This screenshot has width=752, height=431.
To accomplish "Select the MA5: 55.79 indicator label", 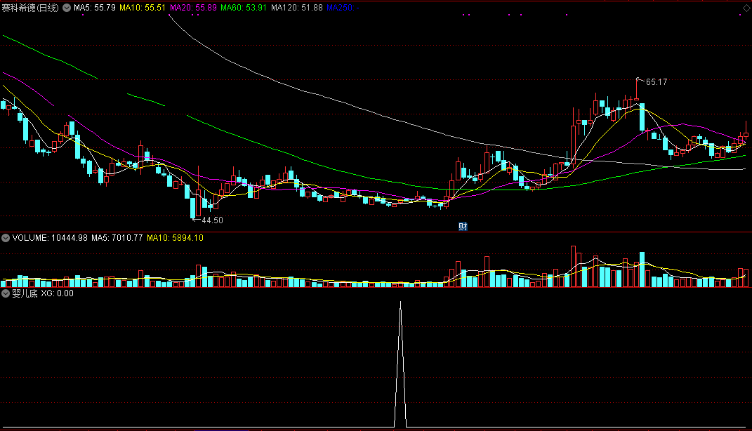I will [95, 8].
